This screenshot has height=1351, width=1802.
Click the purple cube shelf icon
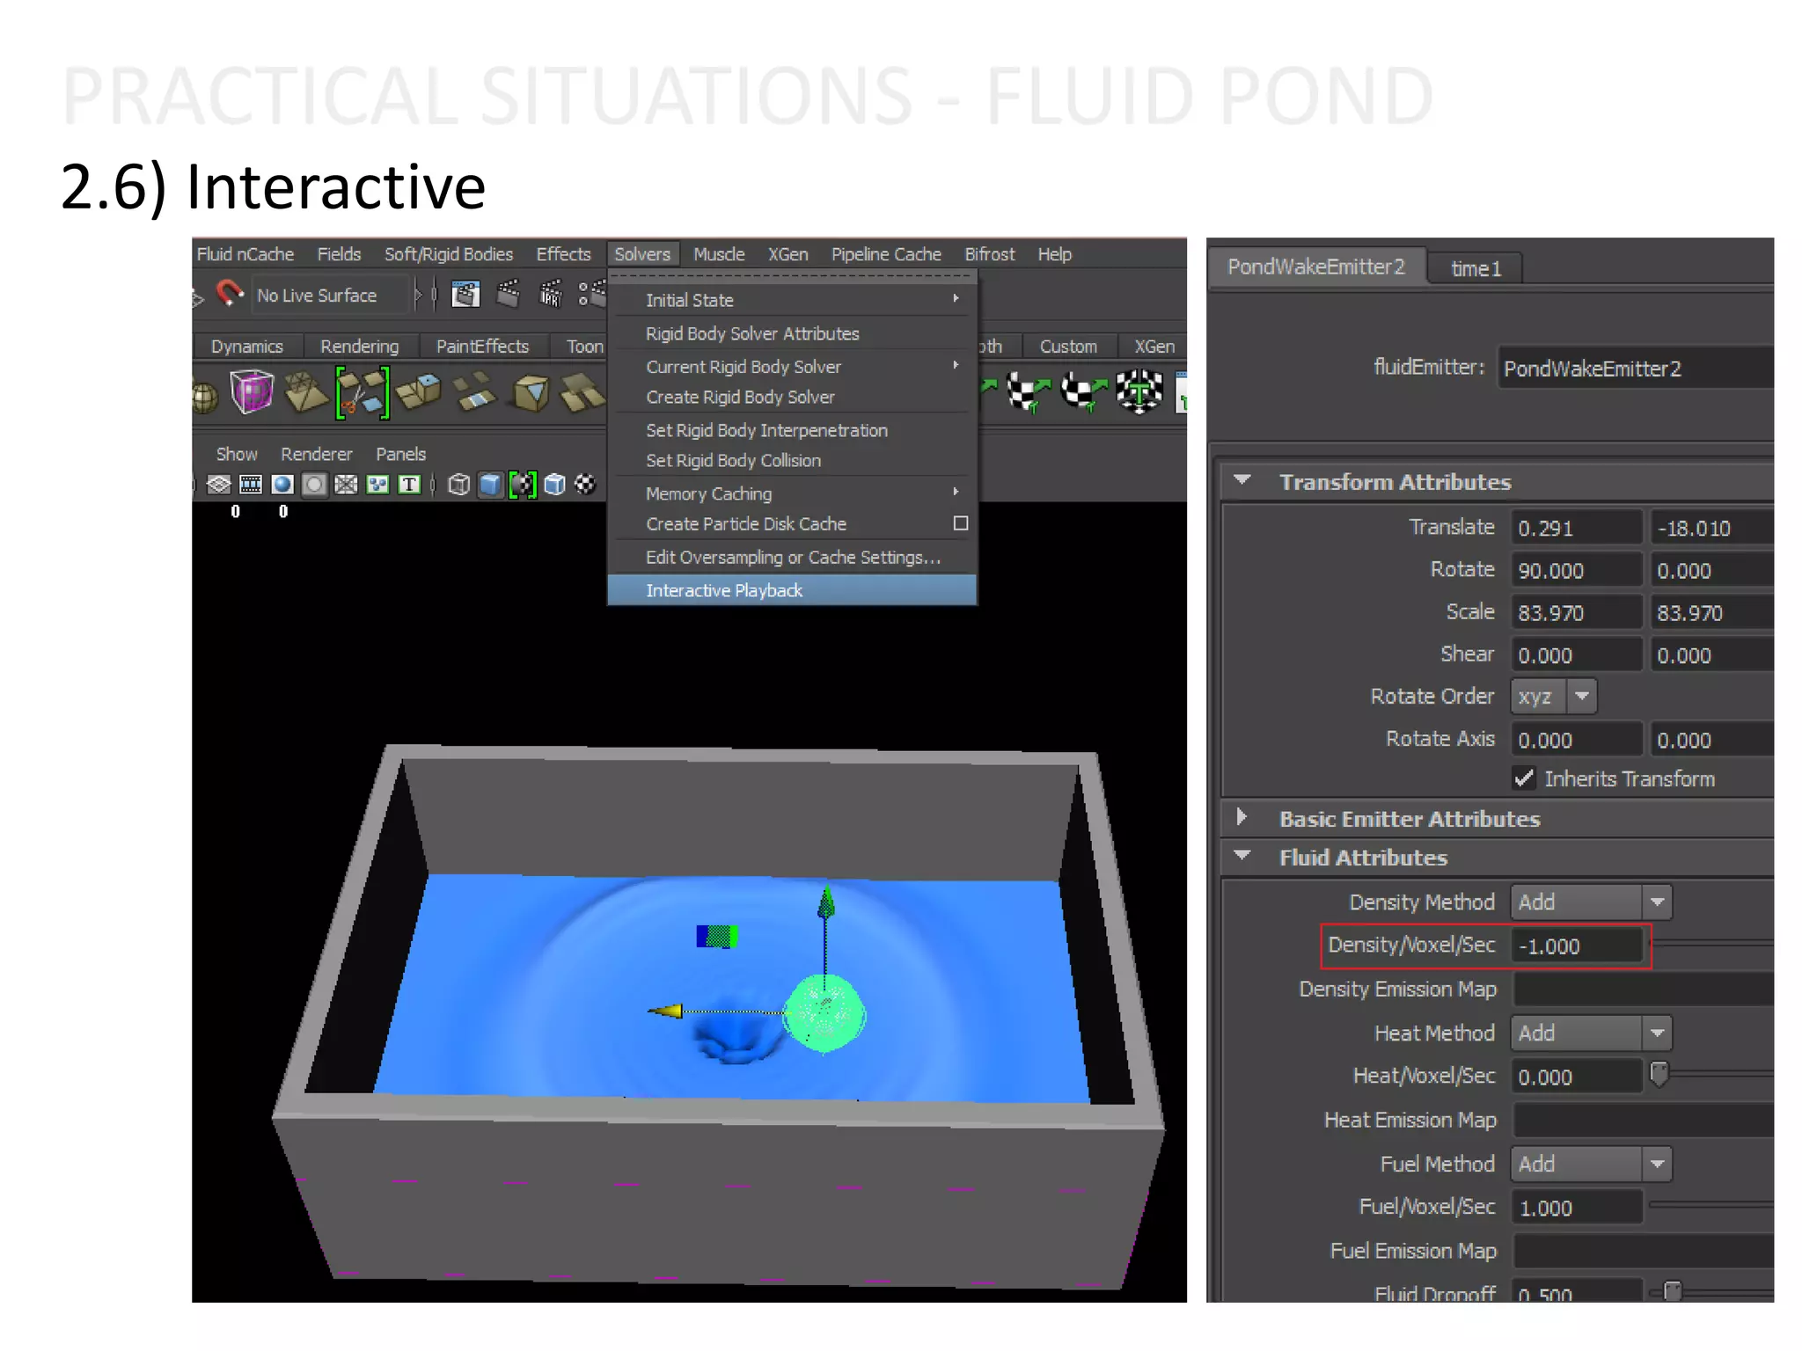click(x=252, y=391)
